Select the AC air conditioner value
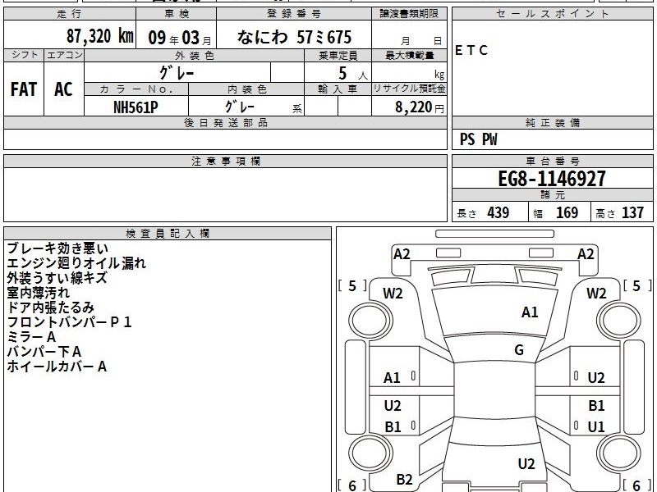 tap(63, 89)
